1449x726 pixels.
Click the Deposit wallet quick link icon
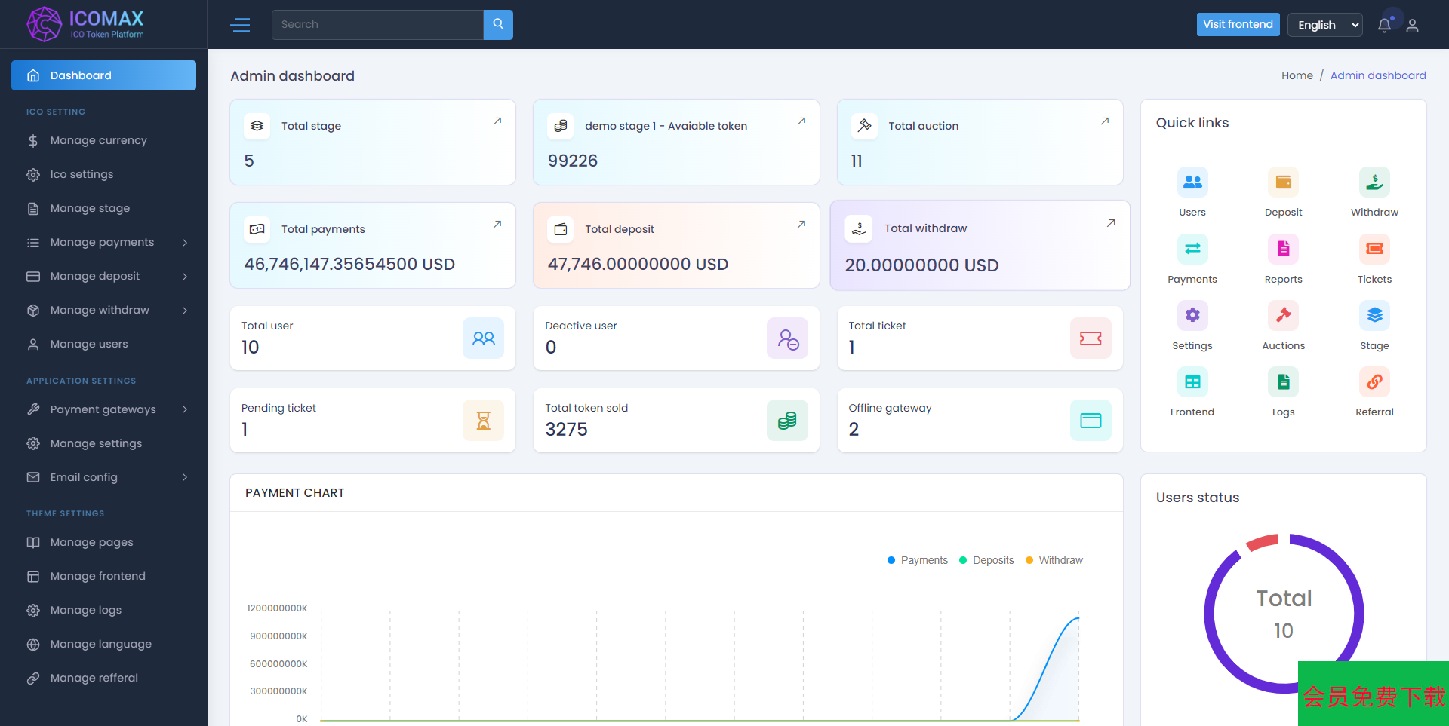1283,182
